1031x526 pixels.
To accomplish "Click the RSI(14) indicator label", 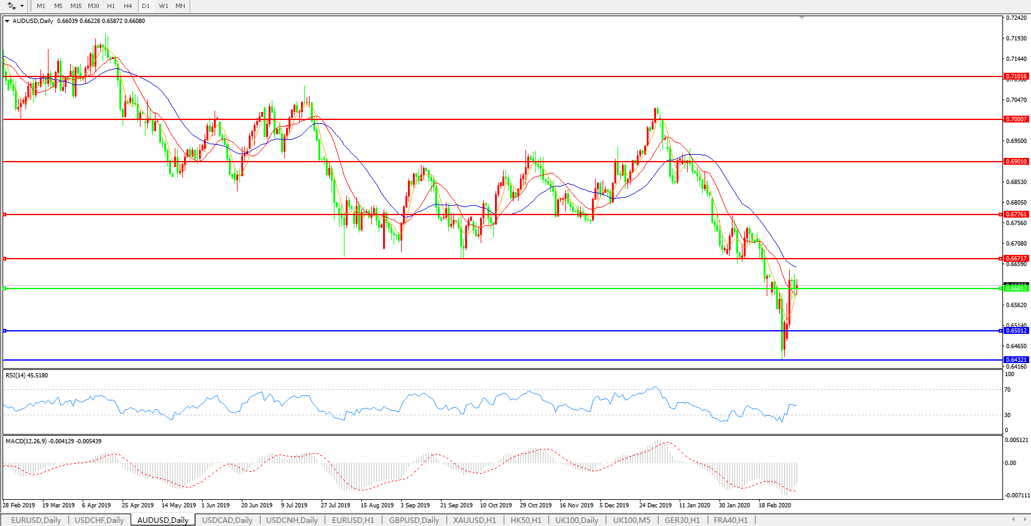I will [27, 376].
